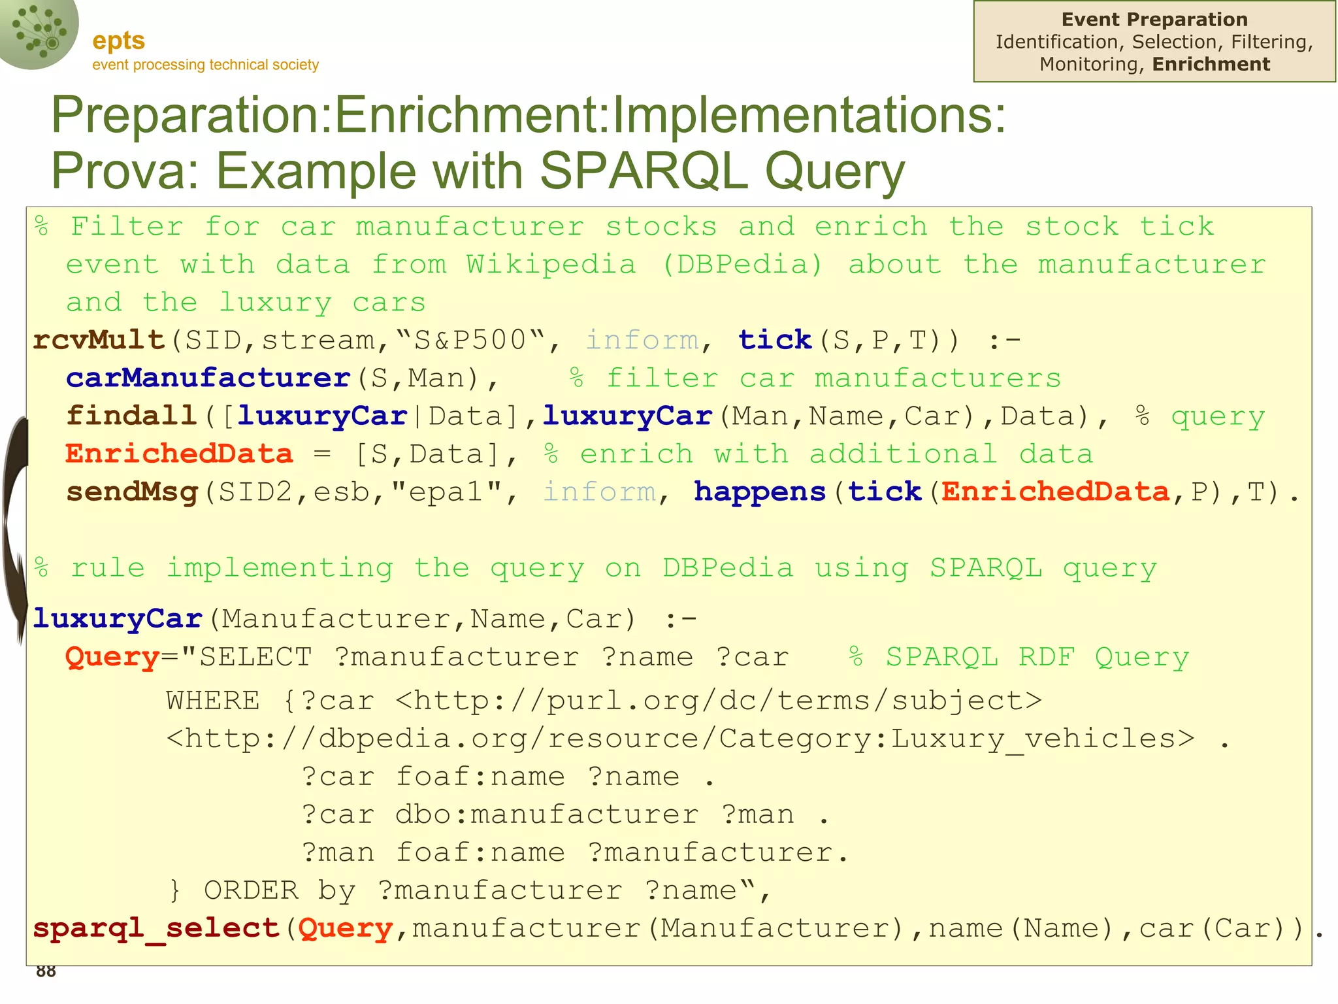This screenshot has width=1338, height=1004.
Task: Click the 'findall' keyword in code
Action: [131, 416]
